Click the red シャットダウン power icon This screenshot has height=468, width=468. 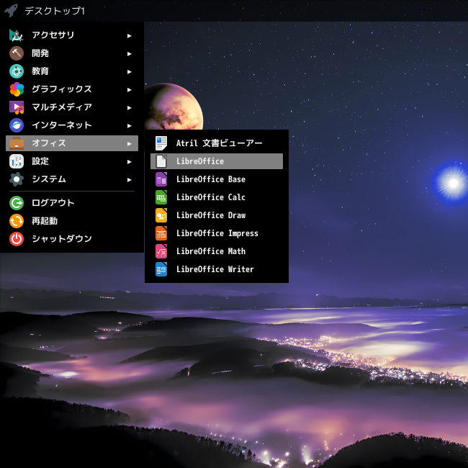click(17, 239)
